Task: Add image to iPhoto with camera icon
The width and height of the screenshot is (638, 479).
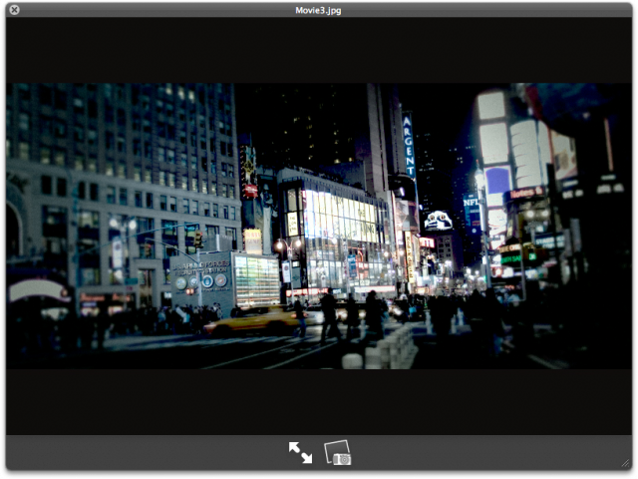Action: pos(338,452)
